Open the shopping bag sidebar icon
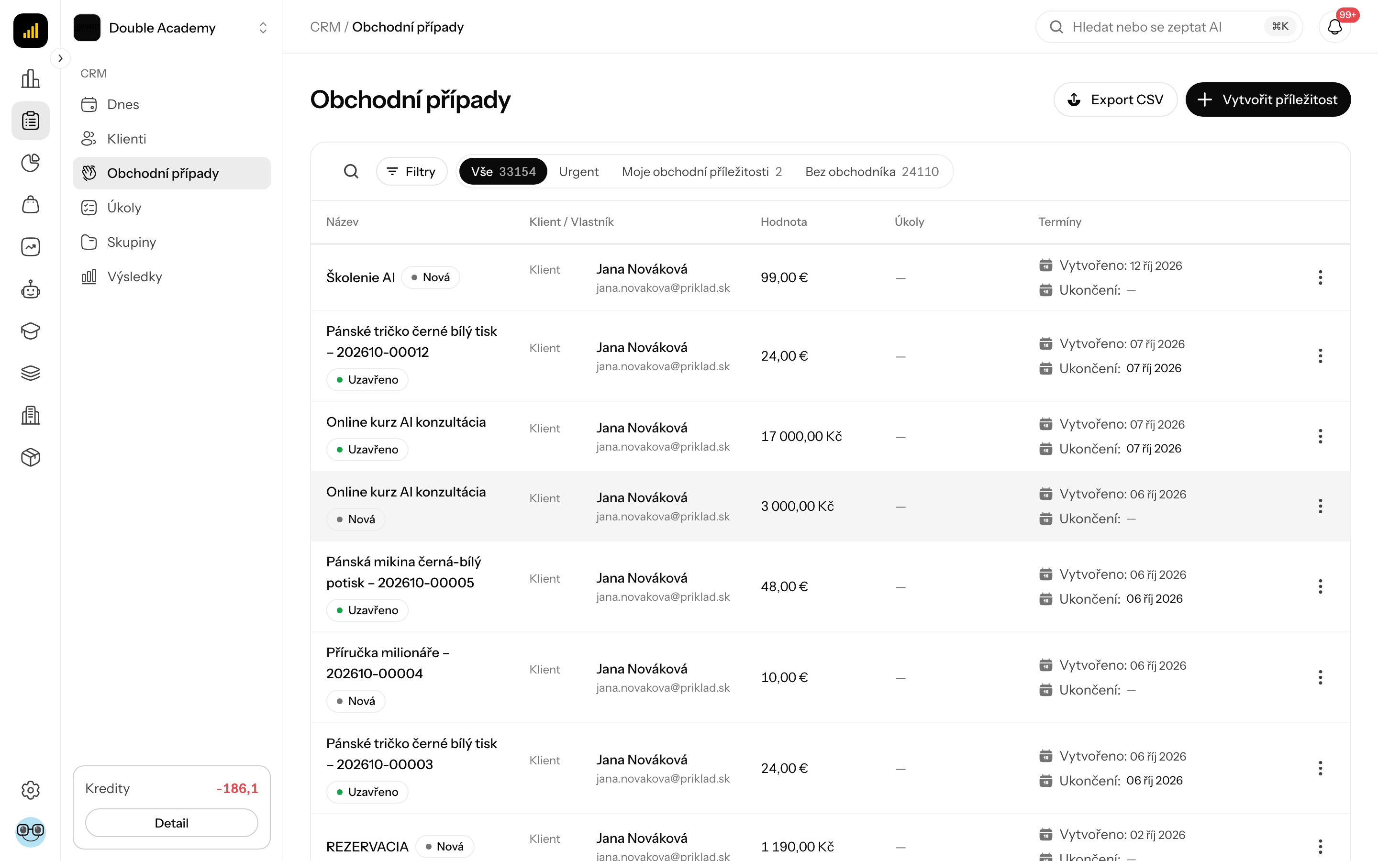 coord(30,204)
